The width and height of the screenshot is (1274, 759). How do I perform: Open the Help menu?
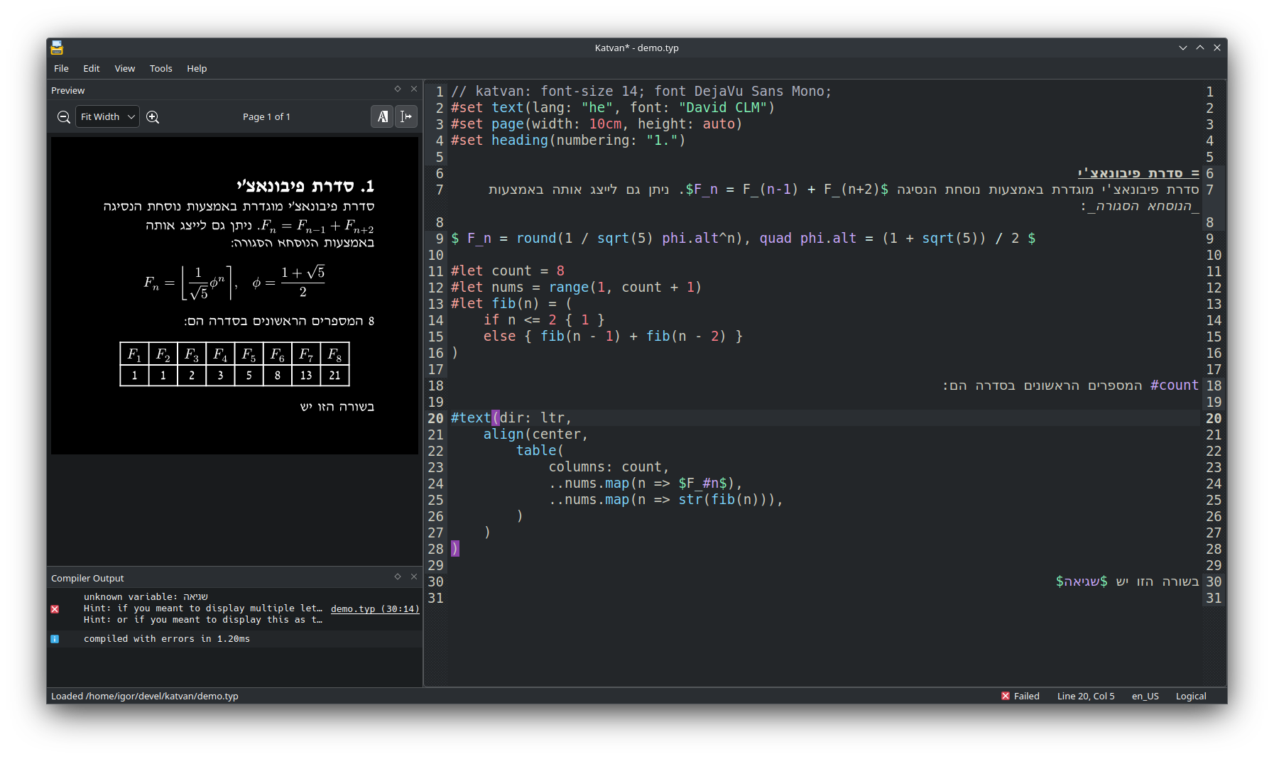pos(197,69)
